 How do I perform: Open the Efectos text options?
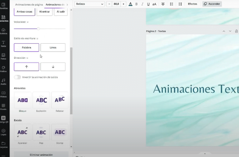[x=192, y=4]
